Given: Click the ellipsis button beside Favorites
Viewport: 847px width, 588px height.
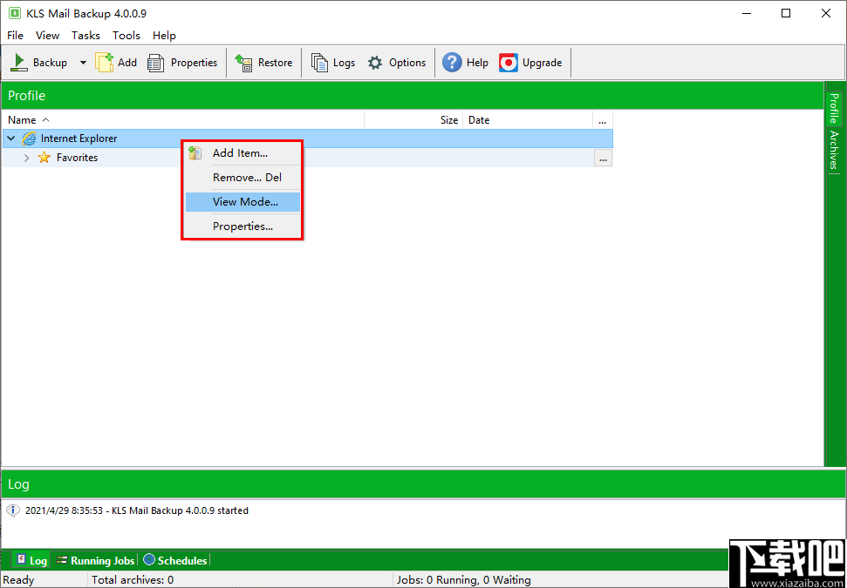Looking at the screenshot, I should [602, 158].
